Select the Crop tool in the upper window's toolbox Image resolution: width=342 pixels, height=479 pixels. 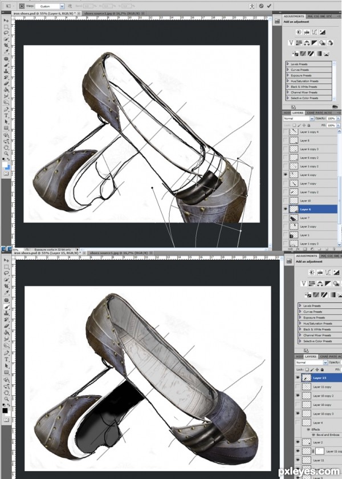[6, 45]
